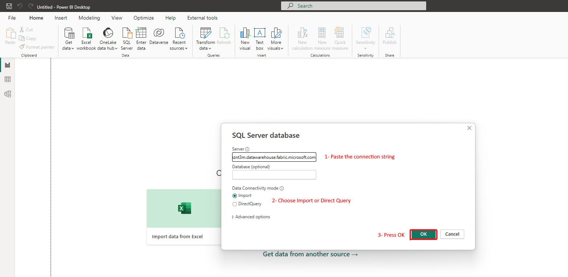Expand the More visuals dropdown
Image resolution: width=568 pixels, height=277 pixels.
[276, 38]
